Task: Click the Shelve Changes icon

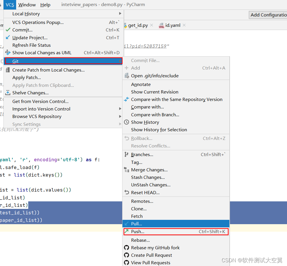Action: coord(8,93)
